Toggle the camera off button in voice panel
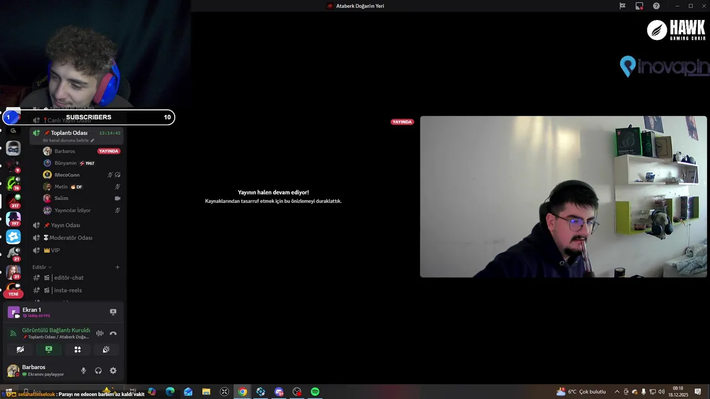 (20, 350)
